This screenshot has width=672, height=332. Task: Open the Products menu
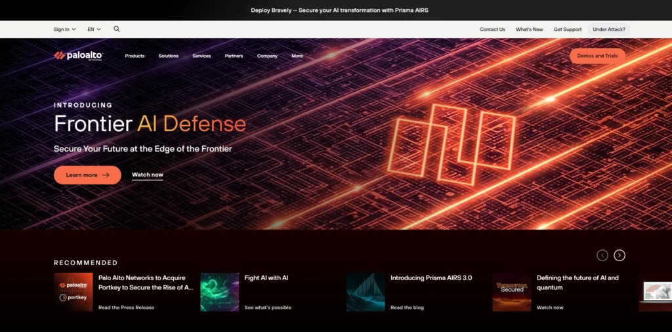(135, 56)
